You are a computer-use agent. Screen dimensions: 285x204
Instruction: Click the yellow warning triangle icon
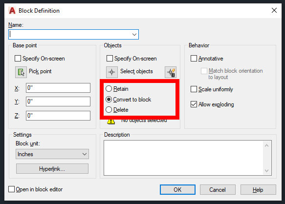coord(111,121)
